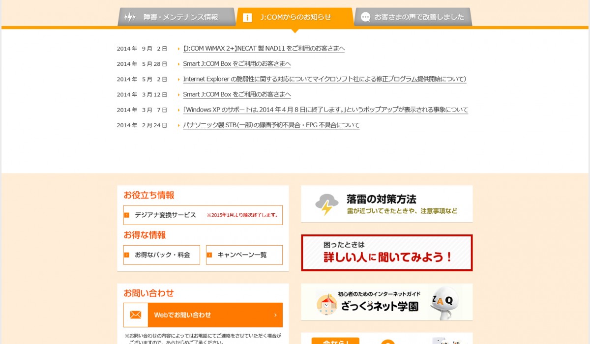Click the お役立ち情報 heading

(149, 195)
